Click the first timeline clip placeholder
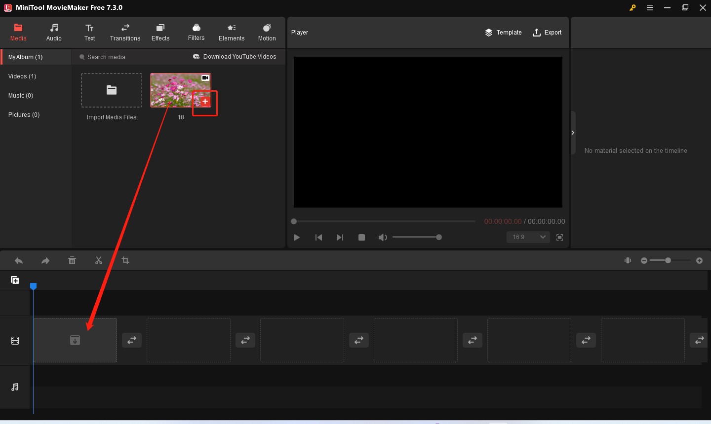 tap(75, 340)
